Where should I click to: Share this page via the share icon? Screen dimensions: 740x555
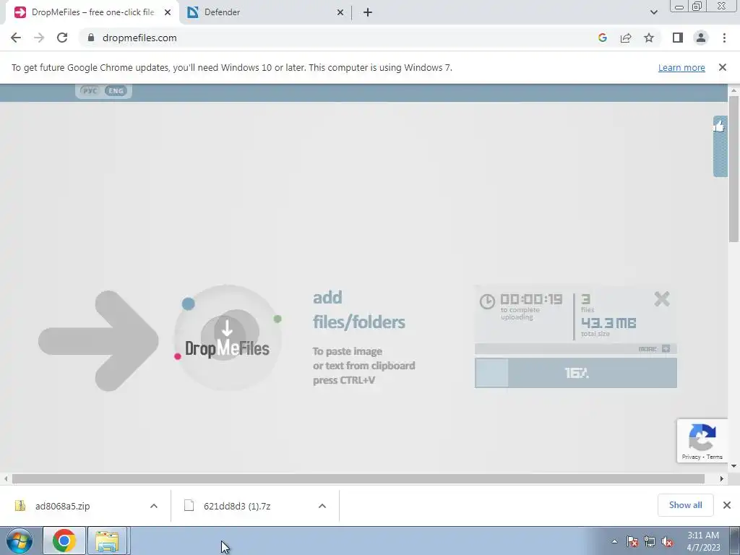click(626, 38)
